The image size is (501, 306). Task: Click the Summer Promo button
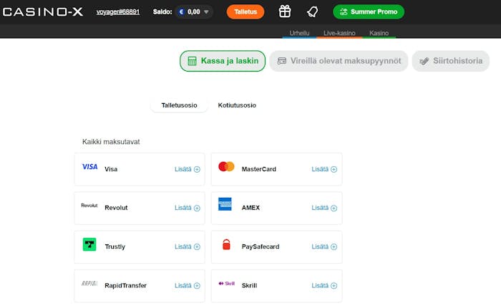369,12
